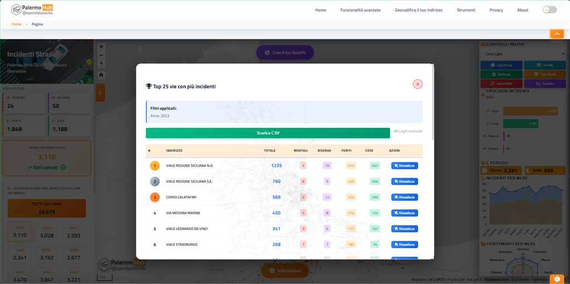Click the map zoom in plus button

point(101,47)
